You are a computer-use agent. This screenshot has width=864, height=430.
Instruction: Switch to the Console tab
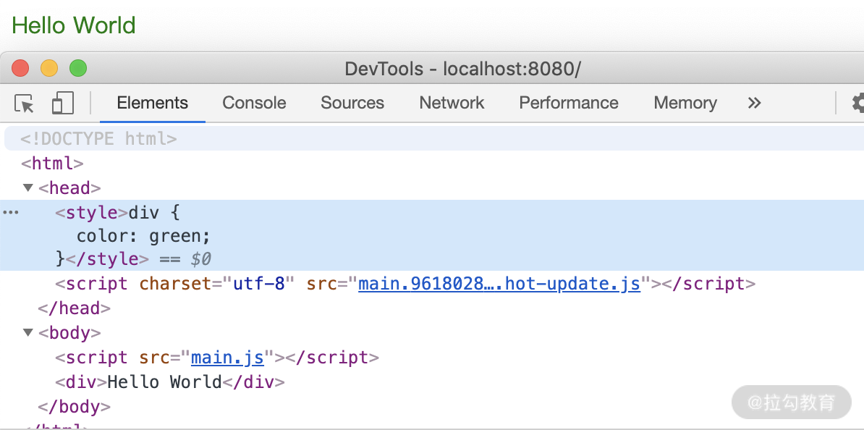point(254,104)
